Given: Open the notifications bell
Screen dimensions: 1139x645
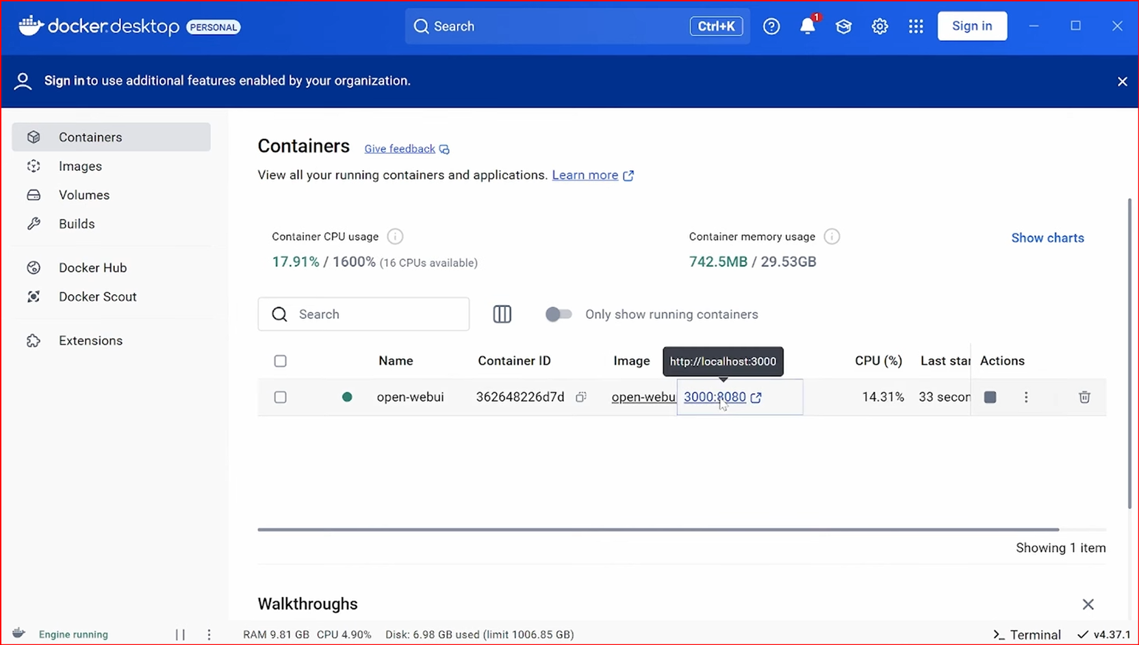Looking at the screenshot, I should tap(808, 26).
